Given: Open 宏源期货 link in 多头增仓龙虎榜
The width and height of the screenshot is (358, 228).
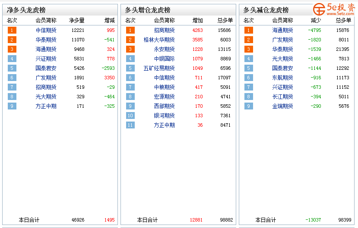Looking at the screenshot, I should click(x=165, y=97).
